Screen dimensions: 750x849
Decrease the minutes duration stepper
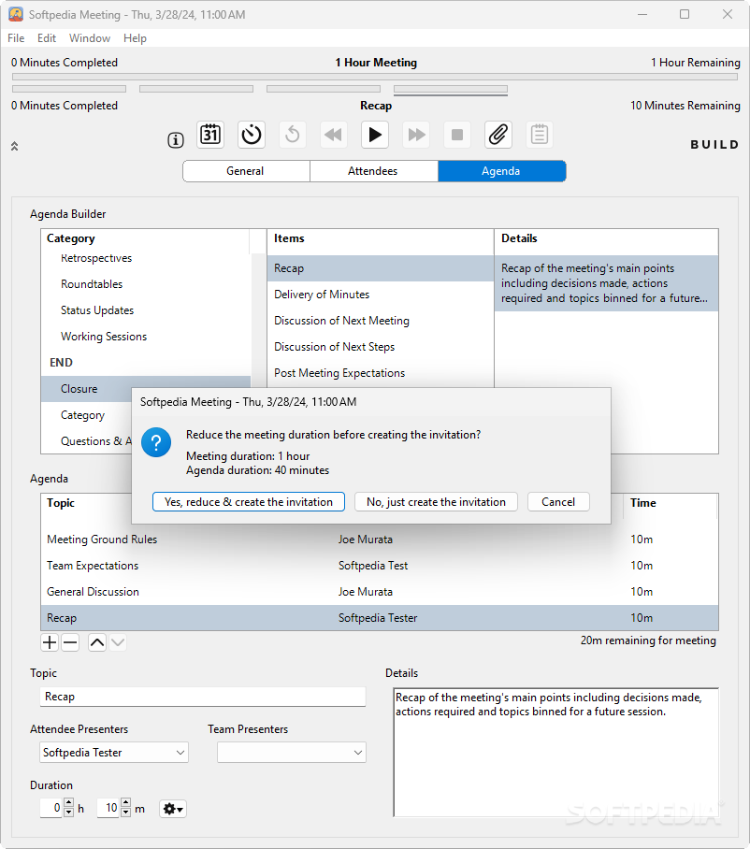(x=125, y=813)
